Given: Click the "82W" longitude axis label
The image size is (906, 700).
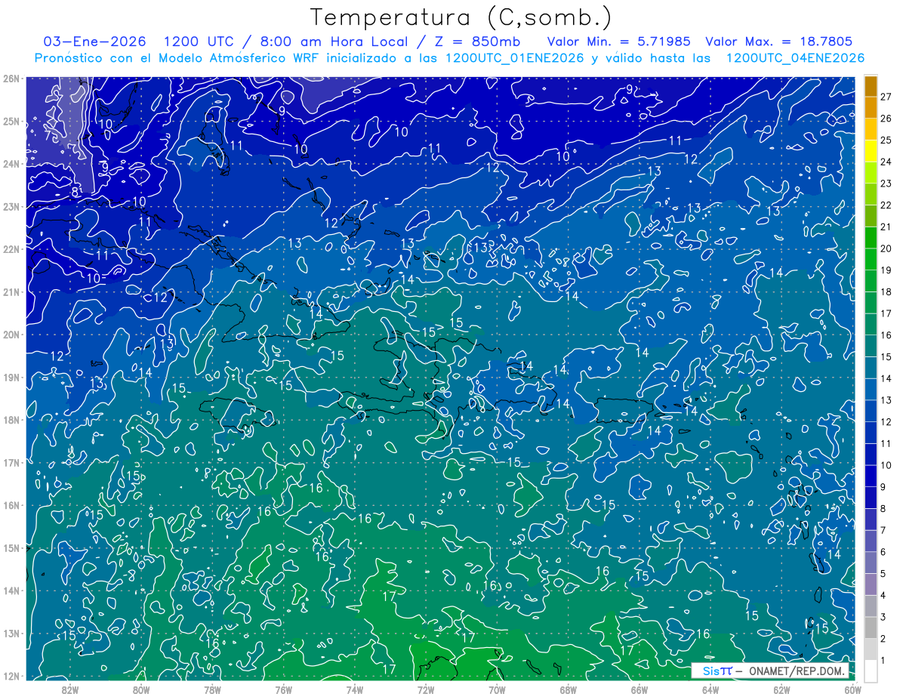Looking at the screenshot, I should click(x=70, y=689).
